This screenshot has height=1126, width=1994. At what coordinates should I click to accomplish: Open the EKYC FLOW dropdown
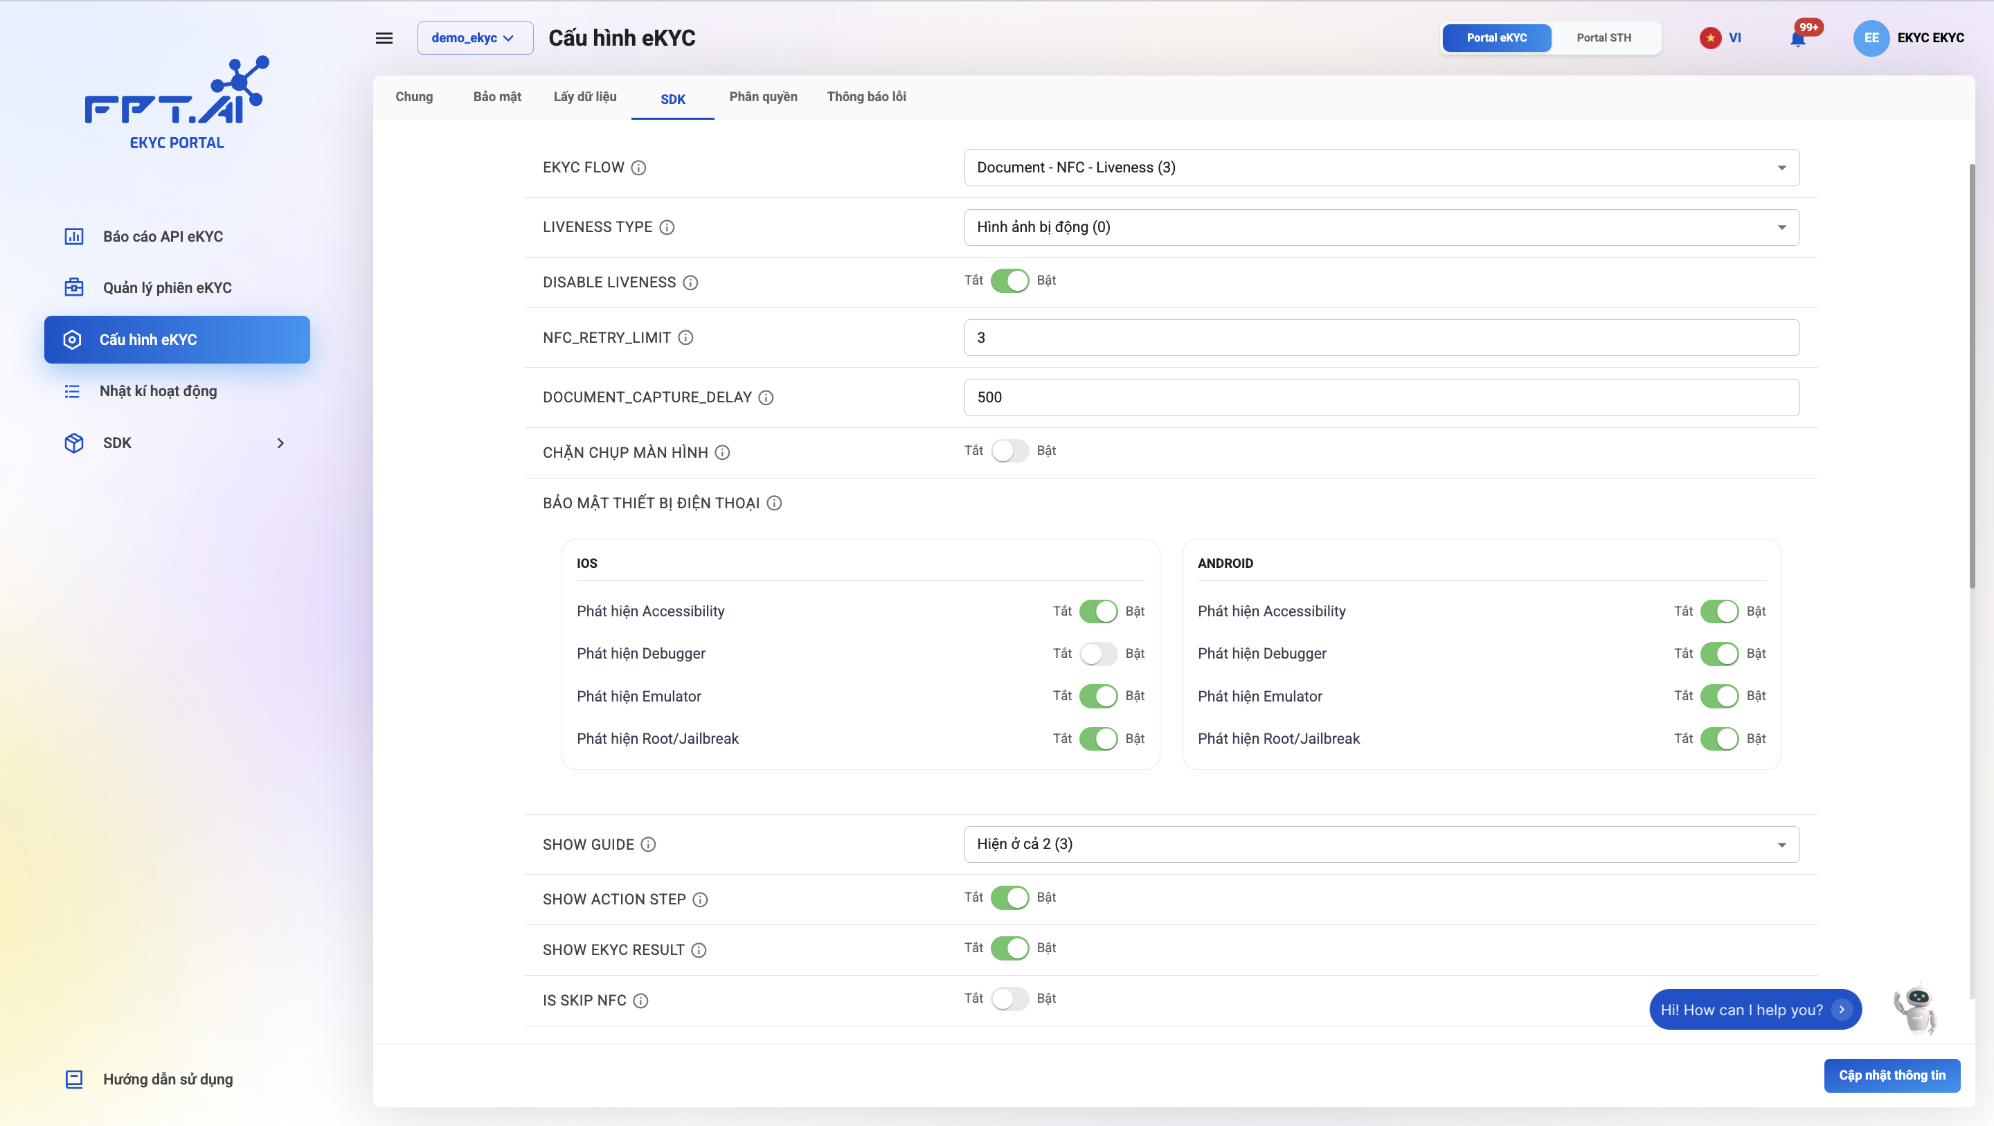pos(1382,168)
